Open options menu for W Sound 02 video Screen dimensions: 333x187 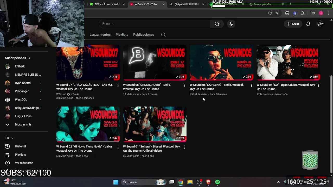(x=118, y=147)
